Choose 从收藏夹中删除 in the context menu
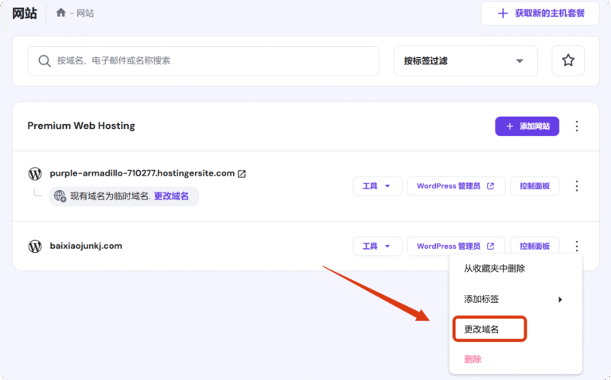611x380 pixels. [494, 269]
